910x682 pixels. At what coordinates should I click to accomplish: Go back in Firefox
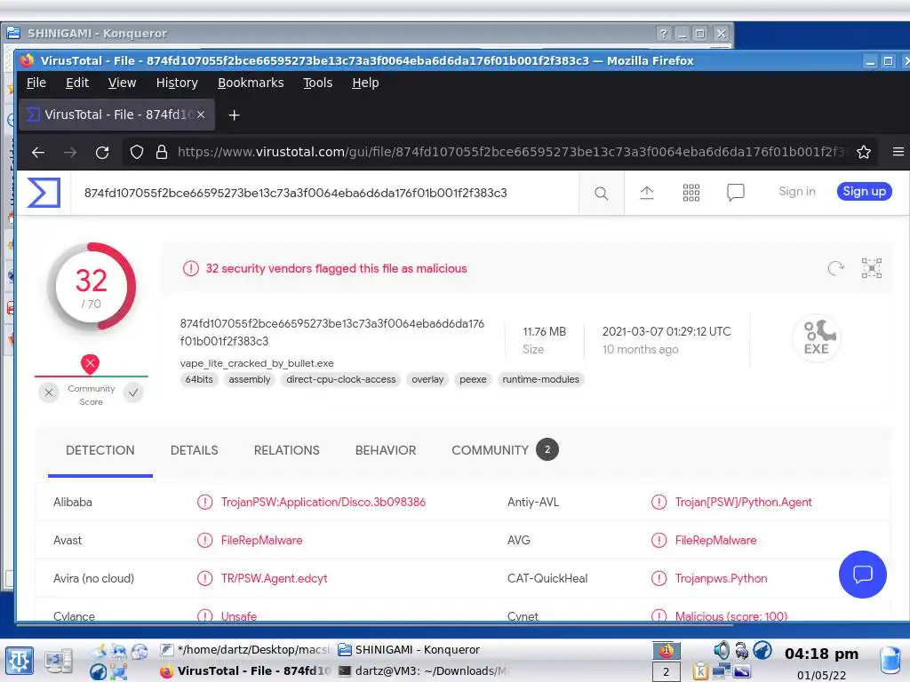(x=38, y=152)
